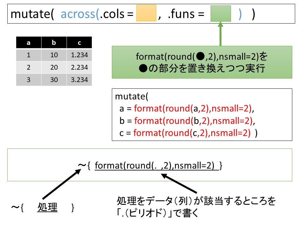Click the black arrow pointing at the tilde

point(60,184)
